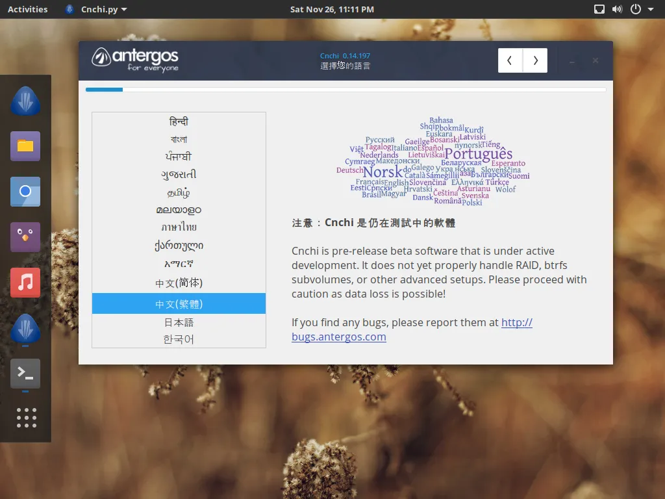Select ગુજરાતી language in the list
This screenshot has width=665, height=499.
point(179,174)
